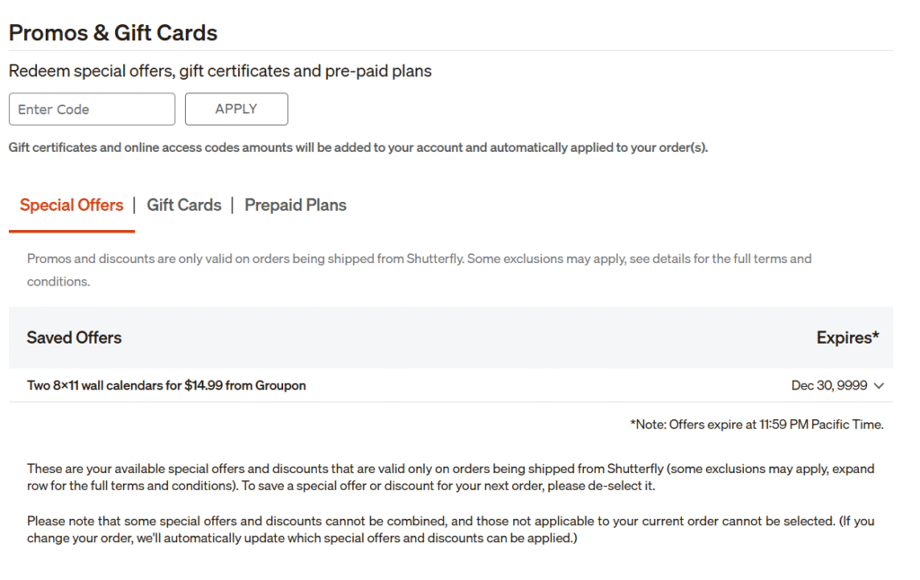Click the two 8×11 wall calendars offer title
The image size is (920, 580).
[x=166, y=386]
